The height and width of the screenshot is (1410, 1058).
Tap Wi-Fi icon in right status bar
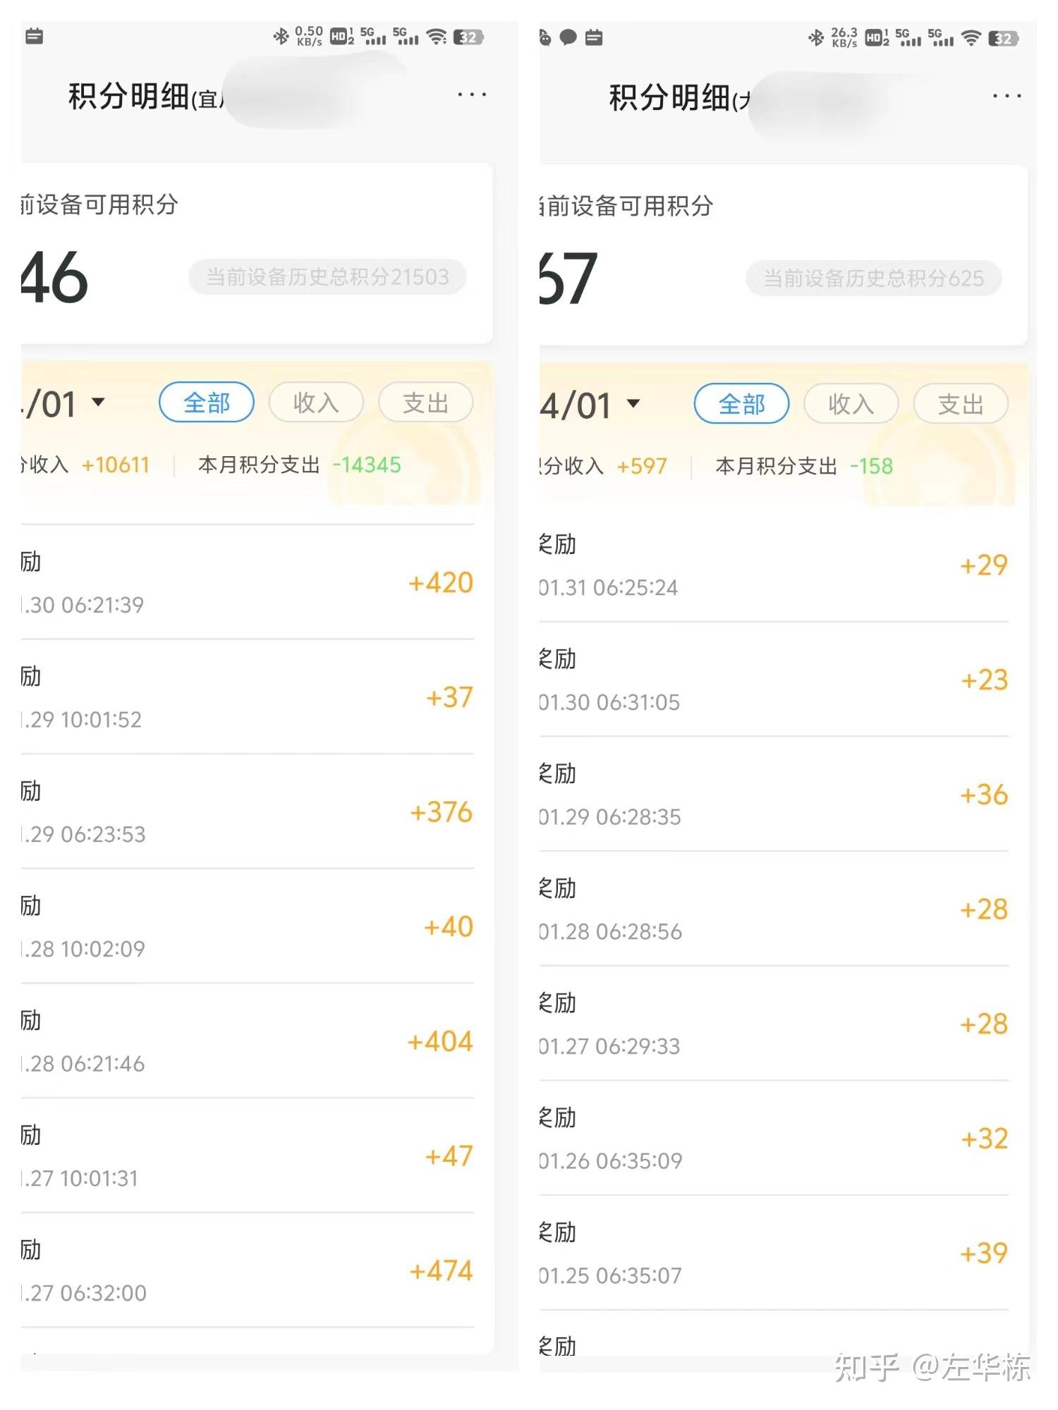click(x=971, y=38)
